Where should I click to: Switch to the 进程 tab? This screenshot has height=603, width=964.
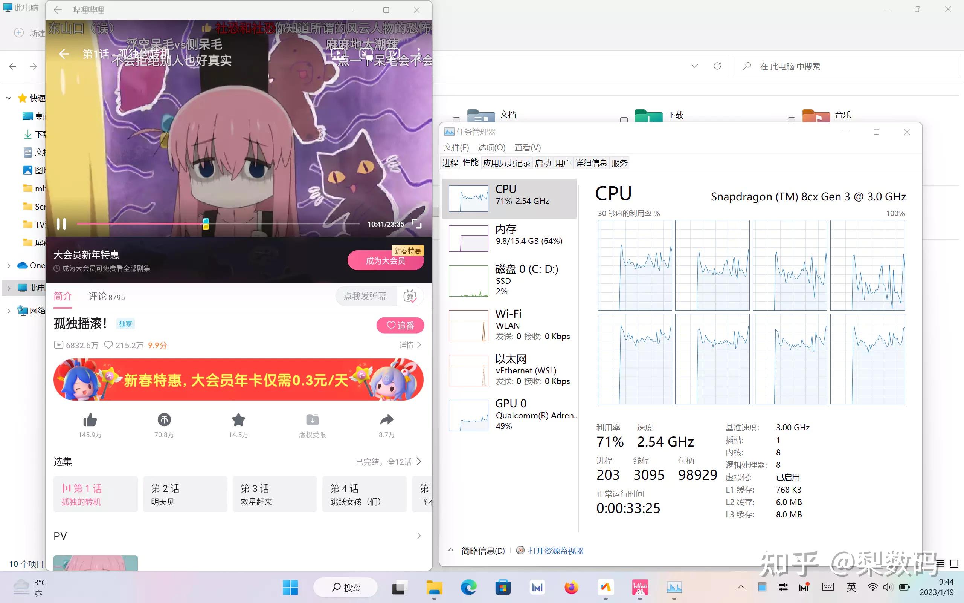tap(450, 163)
